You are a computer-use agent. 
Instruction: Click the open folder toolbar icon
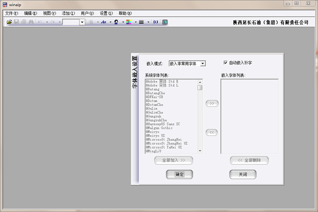click(9, 22)
